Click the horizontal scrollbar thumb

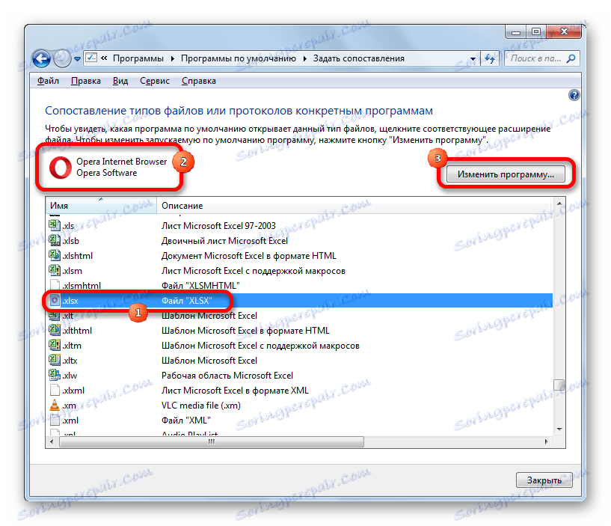tap(211, 441)
